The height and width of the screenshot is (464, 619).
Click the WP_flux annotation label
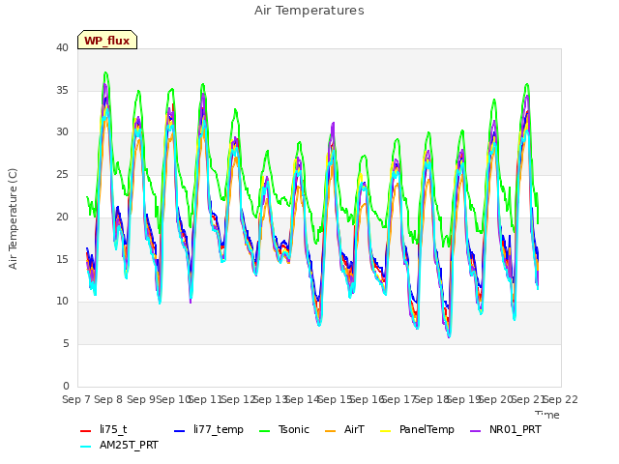[x=107, y=41]
